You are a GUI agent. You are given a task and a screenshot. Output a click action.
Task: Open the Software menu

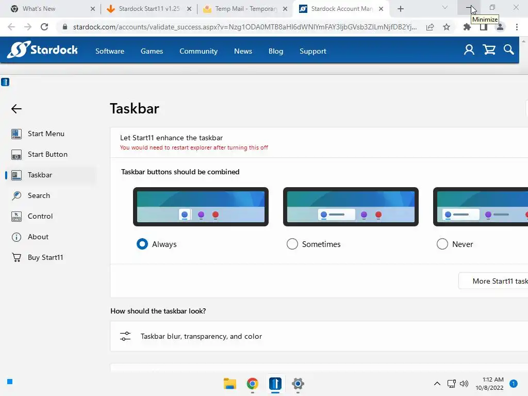[x=110, y=51]
